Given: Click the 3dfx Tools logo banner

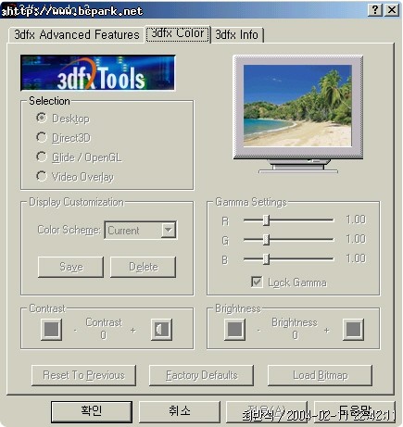Looking at the screenshot, I should (98, 73).
